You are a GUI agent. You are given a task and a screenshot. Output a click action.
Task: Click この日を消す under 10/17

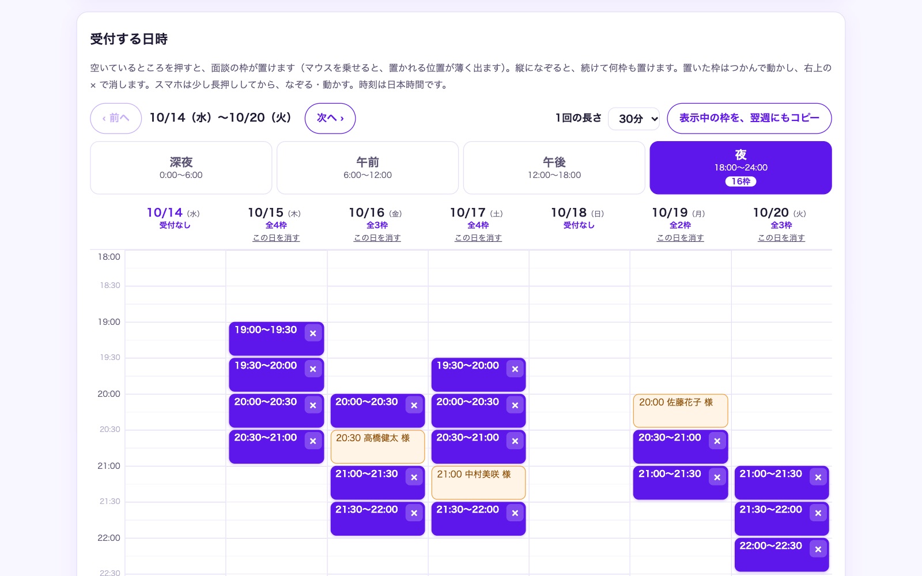[x=478, y=237]
